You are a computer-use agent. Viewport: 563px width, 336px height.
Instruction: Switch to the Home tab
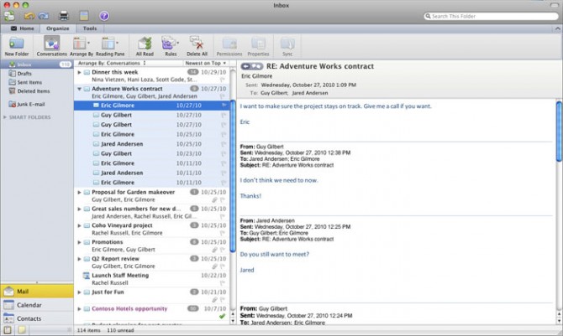[22, 28]
